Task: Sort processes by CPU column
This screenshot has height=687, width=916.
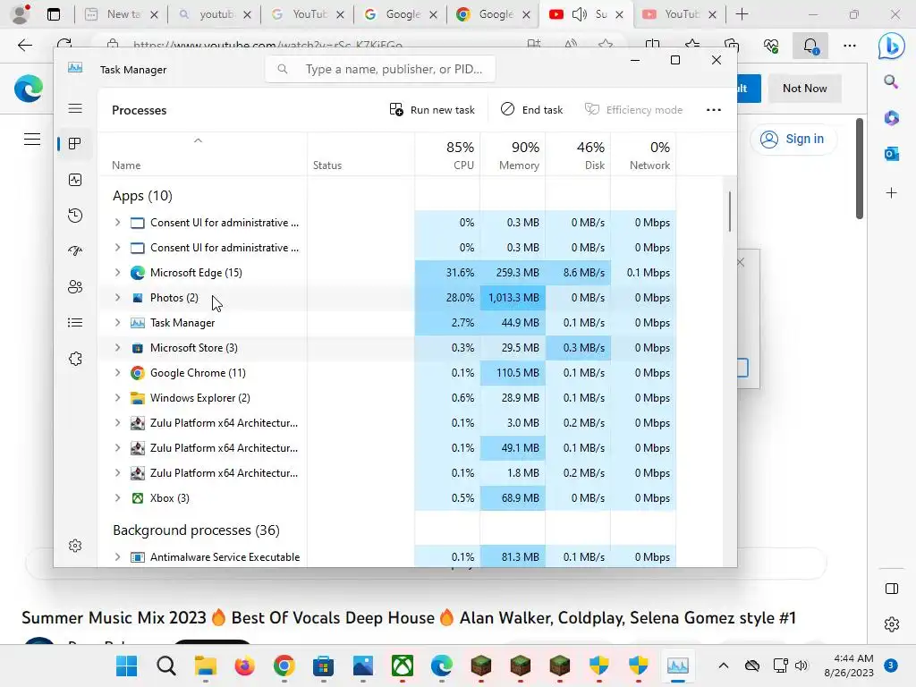Action: coord(448,155)
